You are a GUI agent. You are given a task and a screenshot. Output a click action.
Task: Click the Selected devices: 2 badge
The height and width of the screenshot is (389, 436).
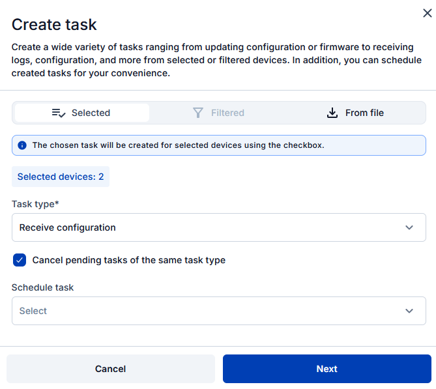61,177
